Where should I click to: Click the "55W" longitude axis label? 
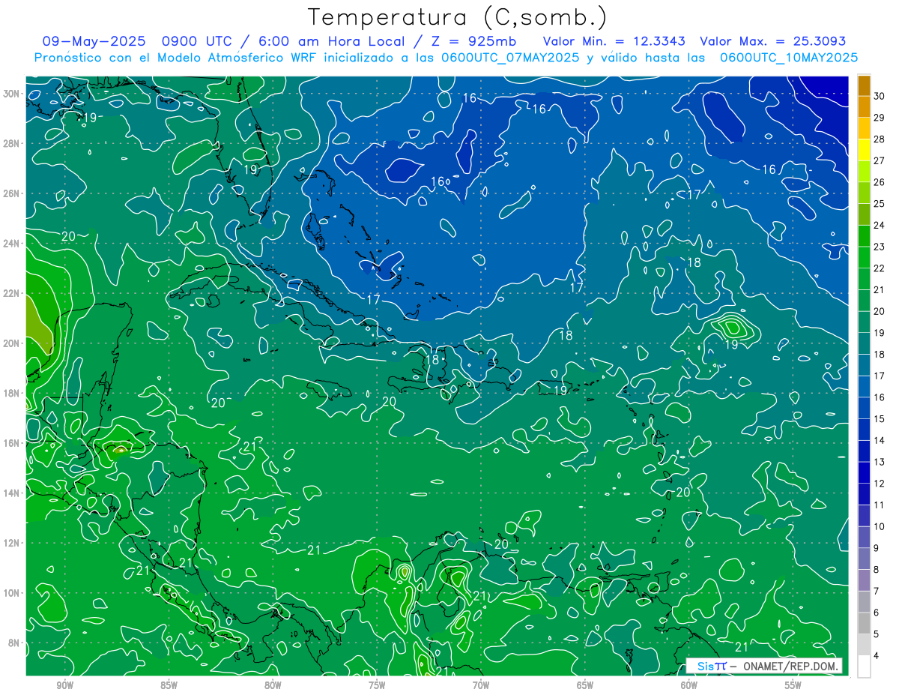point(793,685)
